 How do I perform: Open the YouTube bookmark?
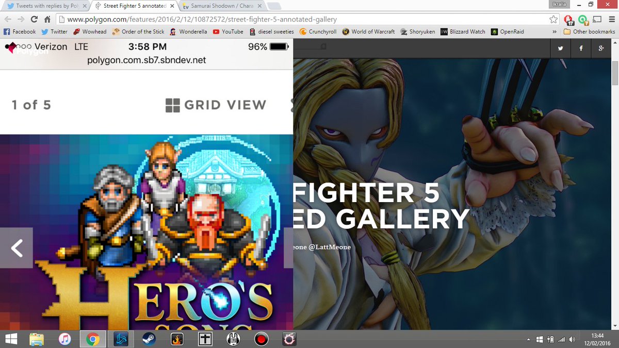click(x=228, y=31)
